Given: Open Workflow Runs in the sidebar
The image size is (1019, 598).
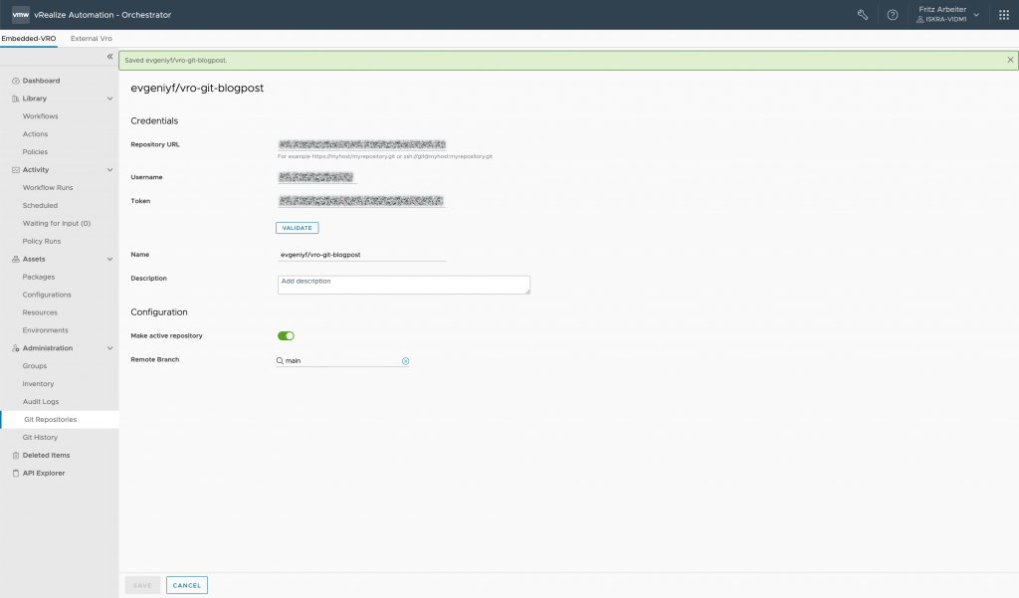Looking at the screenshot, I should [x=48, y=188].
